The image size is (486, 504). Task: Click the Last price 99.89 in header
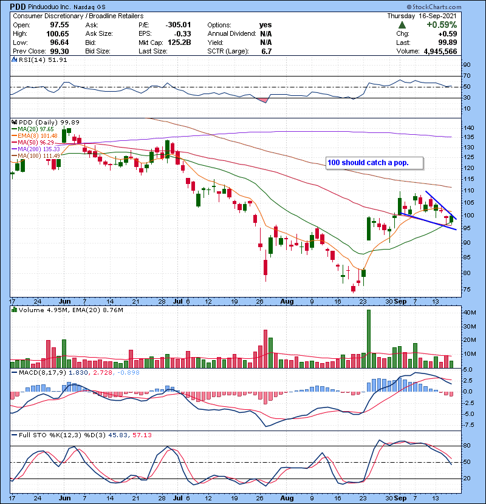(447, 43)
